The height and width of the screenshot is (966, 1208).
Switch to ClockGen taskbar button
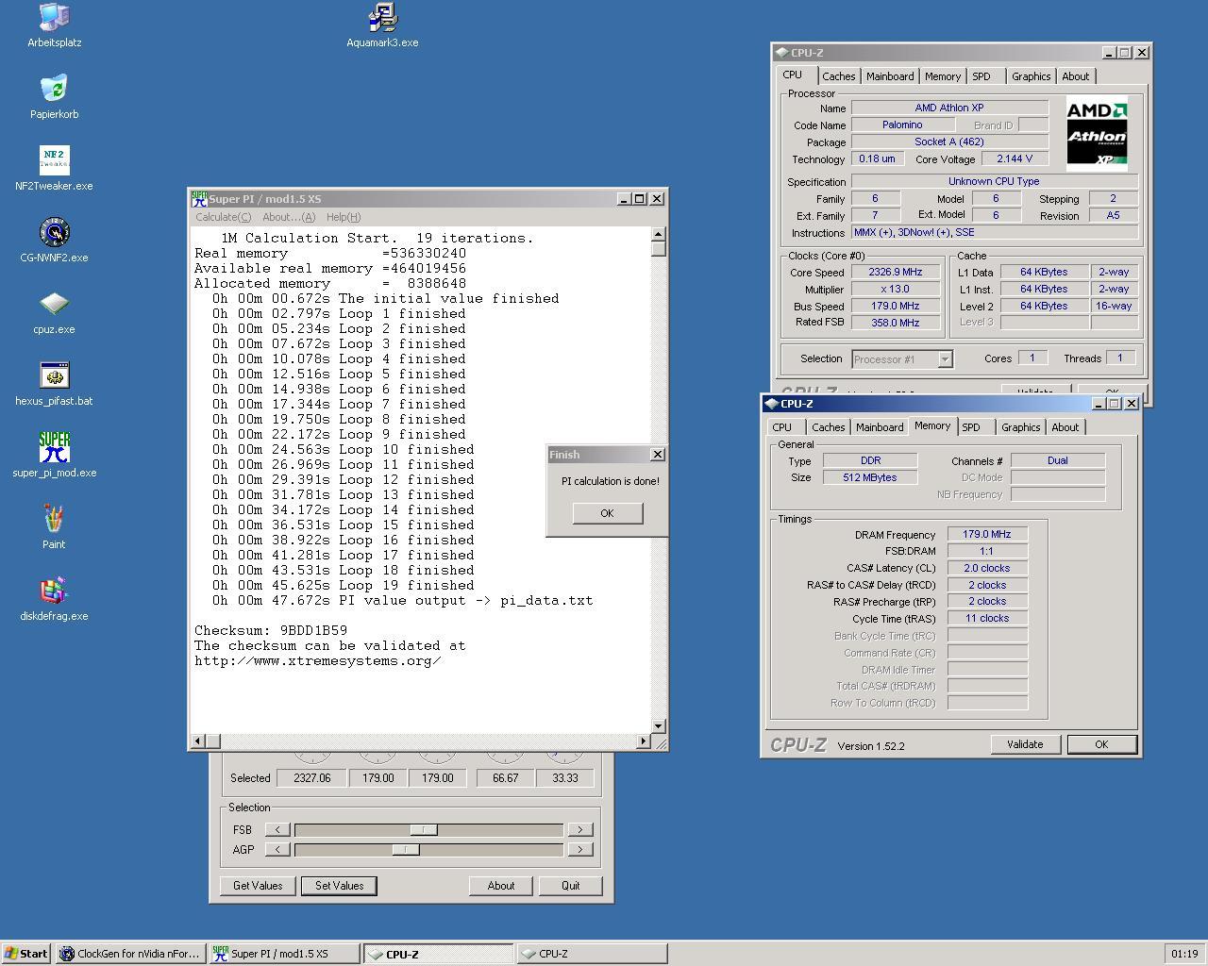[x=131, y=954]
